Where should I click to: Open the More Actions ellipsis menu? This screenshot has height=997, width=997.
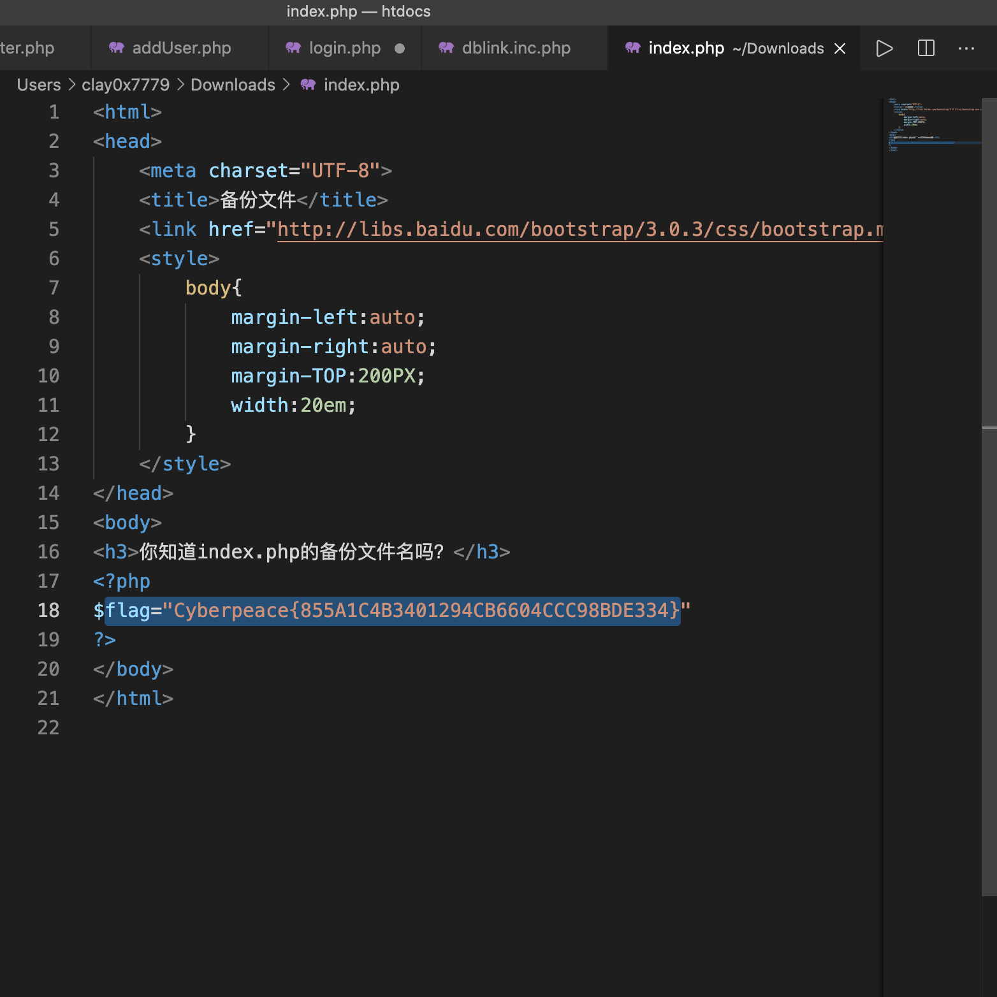click(966, 48)
